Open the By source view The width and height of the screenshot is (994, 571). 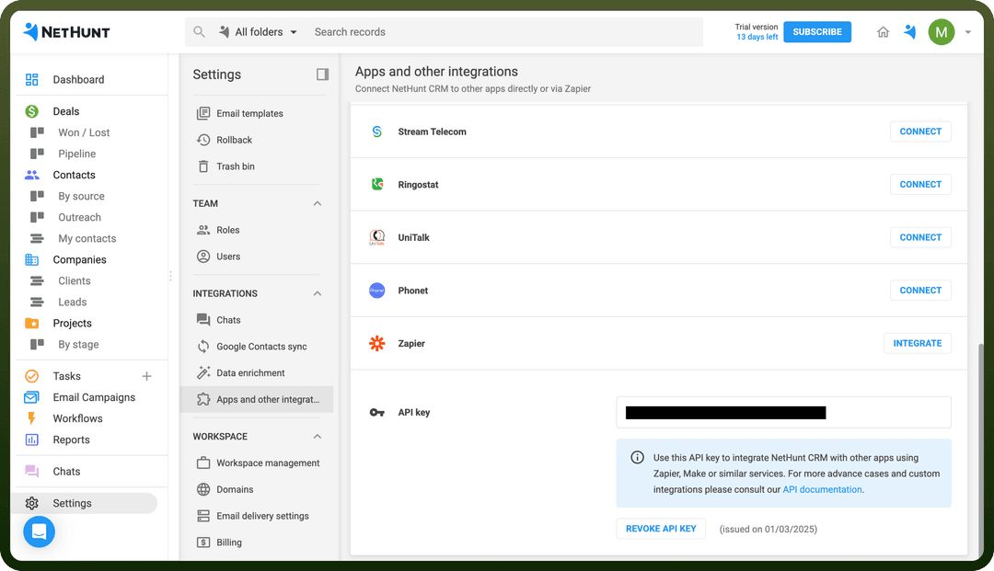pos(81,196)
